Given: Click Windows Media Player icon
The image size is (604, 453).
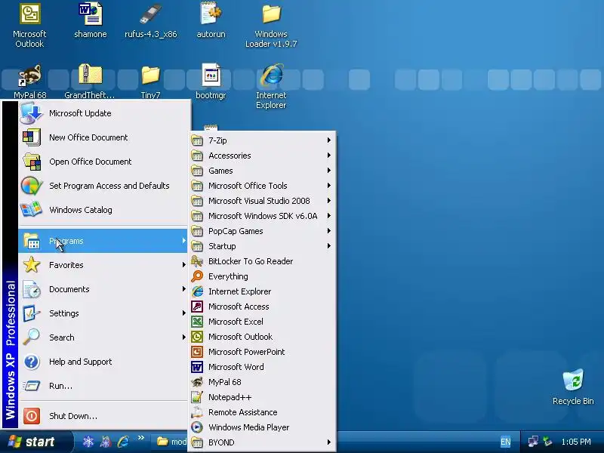Looking at the screenshot, I should (x=197, y=427).
